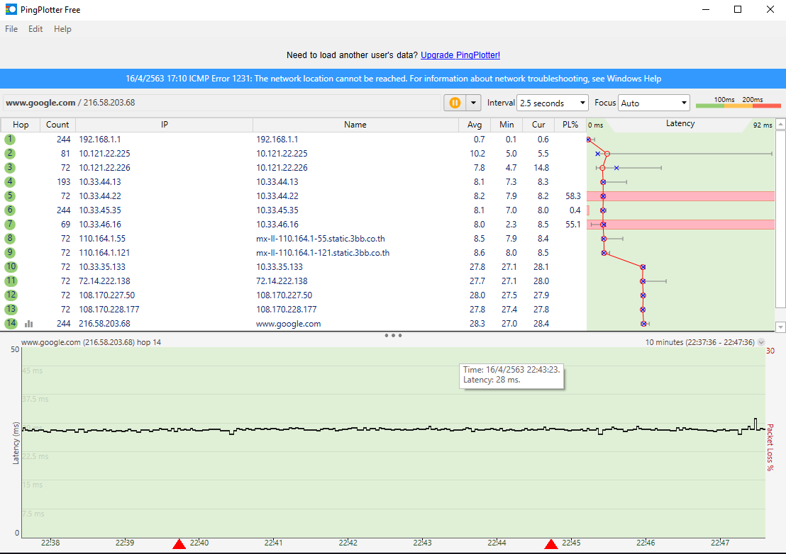Open the Focus dropdown set to Auto

pos(653,103)
